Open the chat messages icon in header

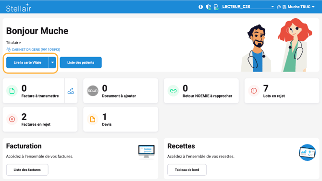tap(279, 7)
